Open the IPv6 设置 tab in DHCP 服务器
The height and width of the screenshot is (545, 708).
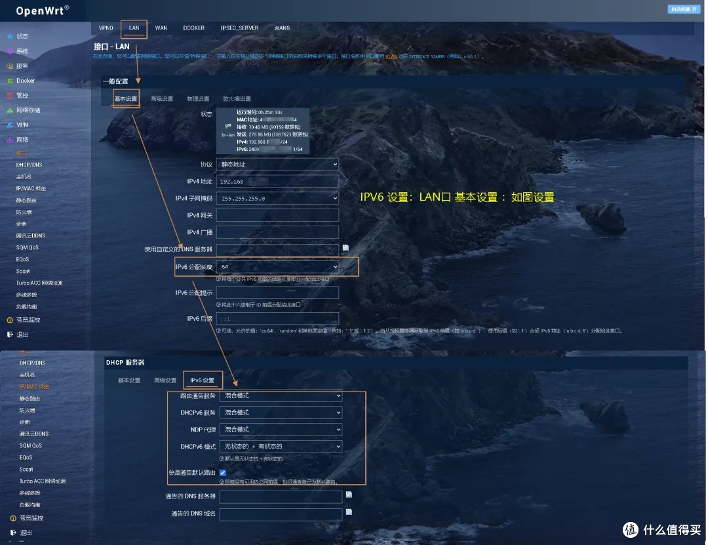click(x=203, y=380)
